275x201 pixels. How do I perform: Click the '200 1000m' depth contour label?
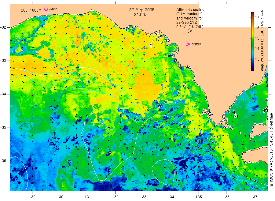tap(31, 10)
